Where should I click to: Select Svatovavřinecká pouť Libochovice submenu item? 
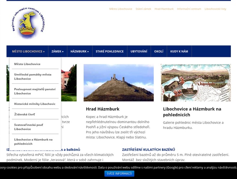pos(28,127)
